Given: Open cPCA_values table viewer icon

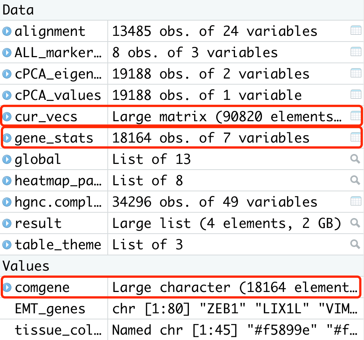Looking at the screenshot, I should (356, 95).
